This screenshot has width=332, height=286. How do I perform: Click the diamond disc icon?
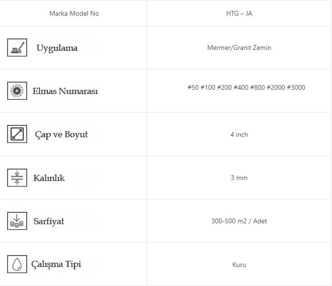pos(17,91)
